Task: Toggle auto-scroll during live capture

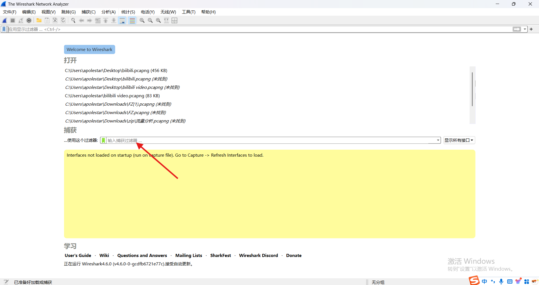Action: (122, 20)
